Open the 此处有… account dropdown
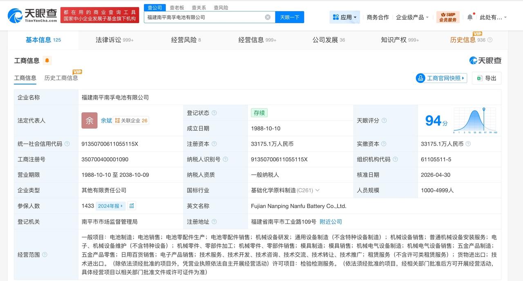 (x=493, y=17)
